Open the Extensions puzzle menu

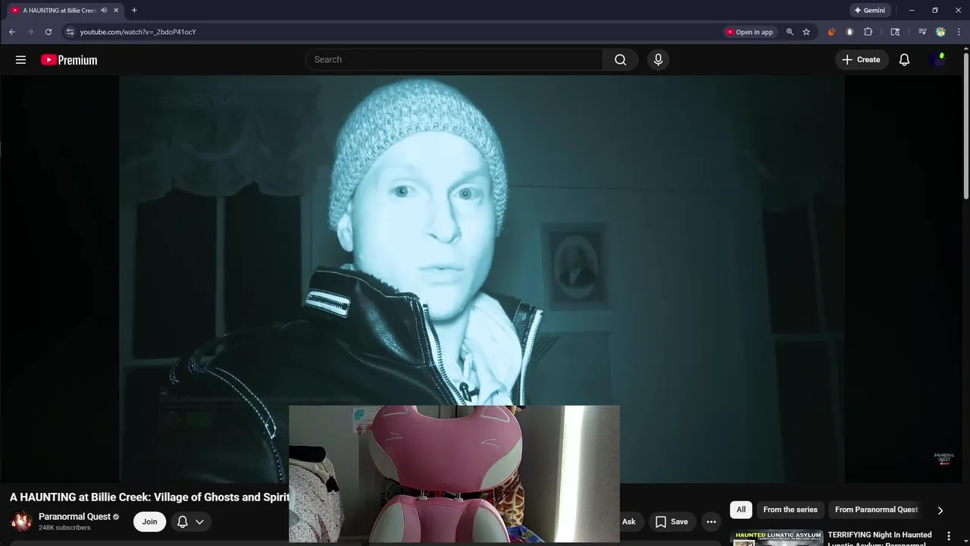click(x=868, y=32)
